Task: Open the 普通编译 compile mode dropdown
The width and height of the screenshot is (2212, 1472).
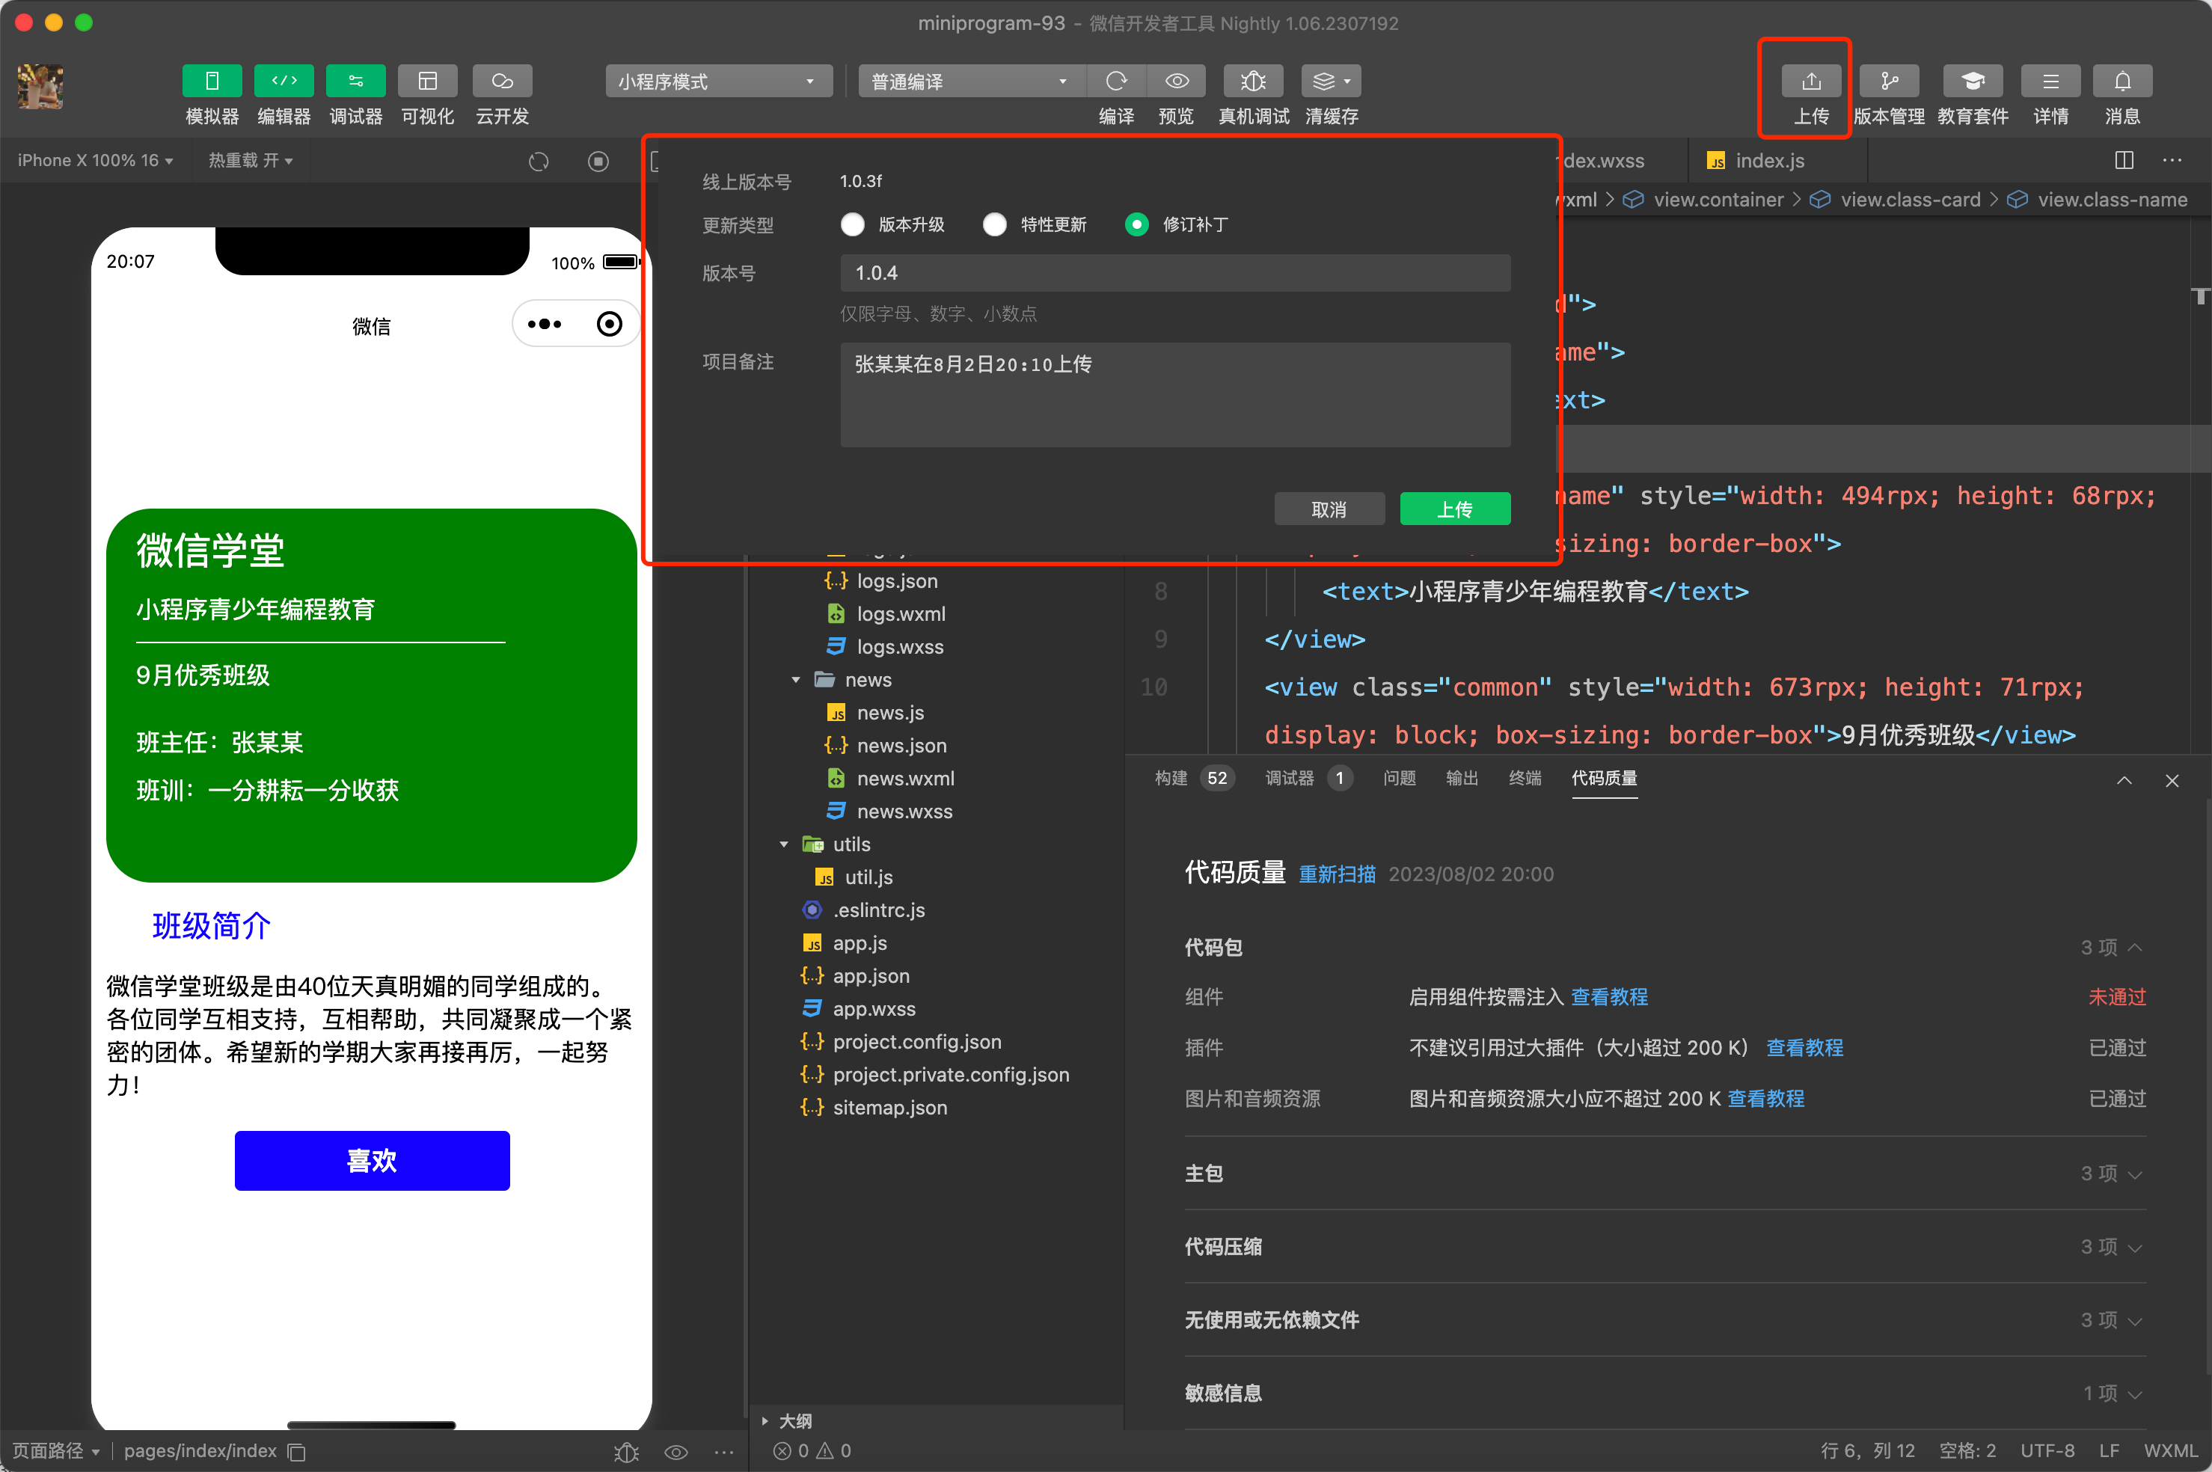Action: tap(971, 81)
